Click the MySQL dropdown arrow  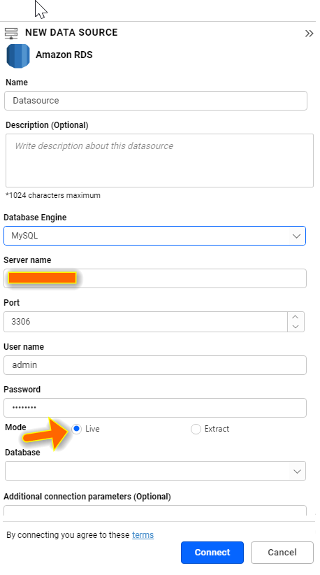point(296,236)
